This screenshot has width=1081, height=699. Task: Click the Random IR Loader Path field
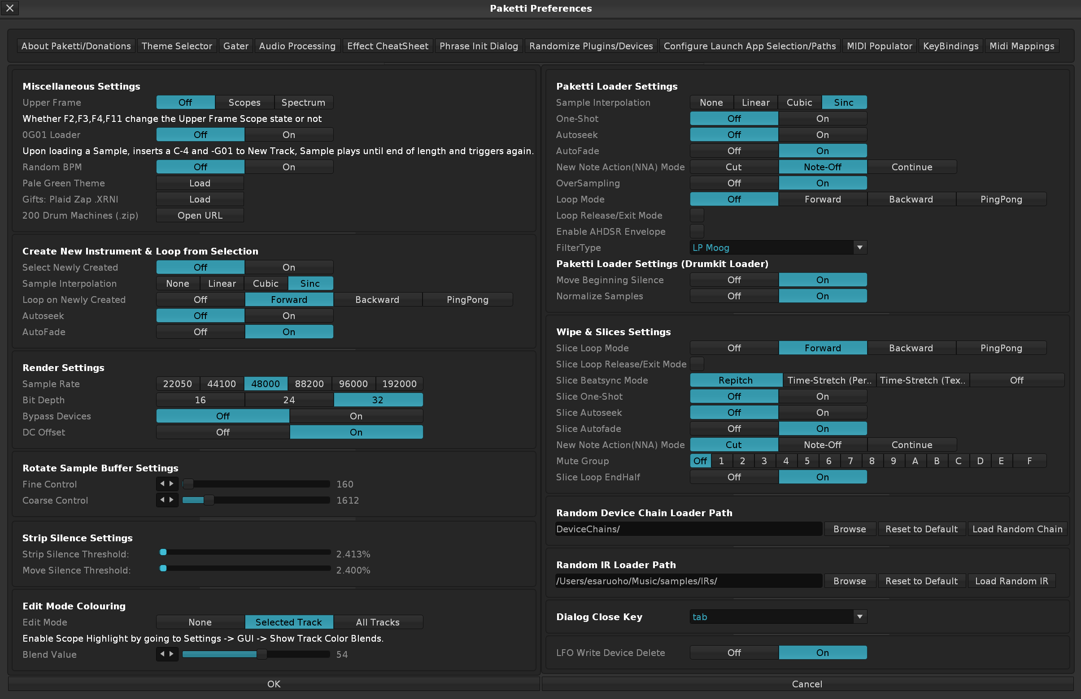pyautogui.click(x=688, y=581)
